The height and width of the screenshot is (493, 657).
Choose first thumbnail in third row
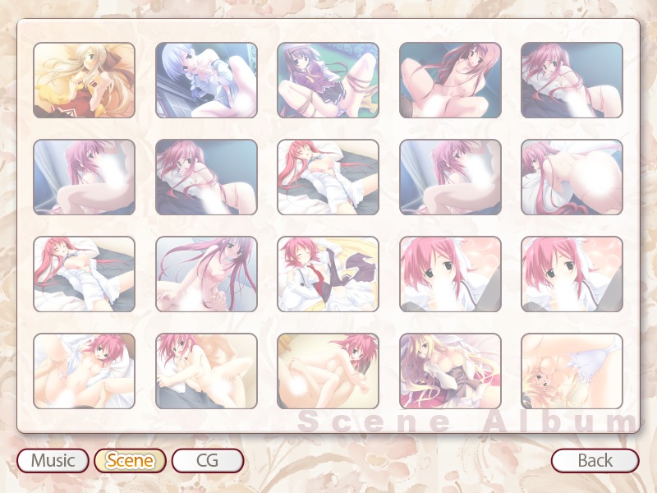click(85, 274)
